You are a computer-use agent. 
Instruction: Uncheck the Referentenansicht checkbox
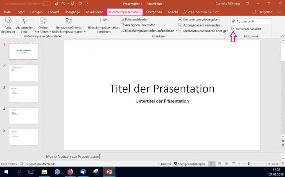pos(233,29)
